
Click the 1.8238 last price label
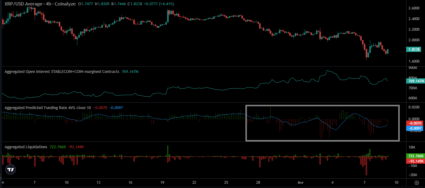pos(414,49)
